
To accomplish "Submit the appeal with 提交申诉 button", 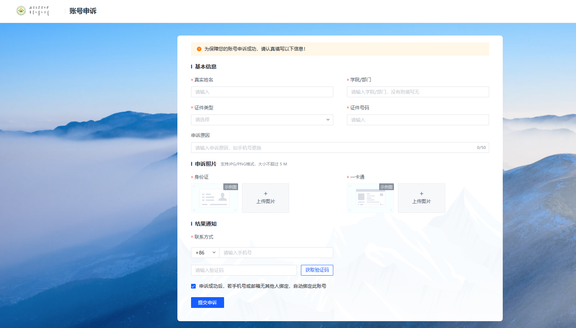I will tap(207, 303).
